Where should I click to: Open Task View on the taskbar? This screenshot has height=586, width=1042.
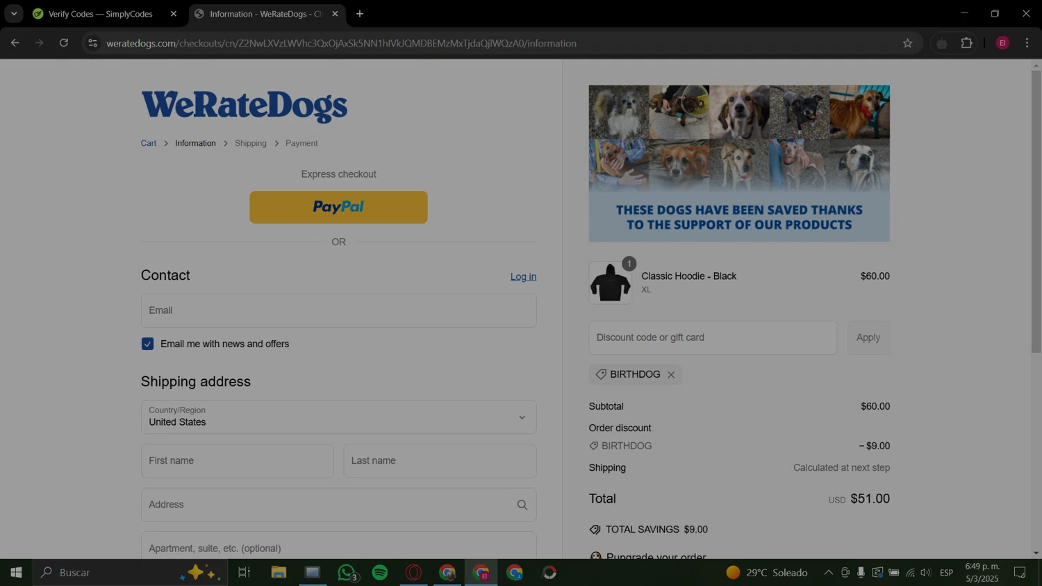click(244, 573)
